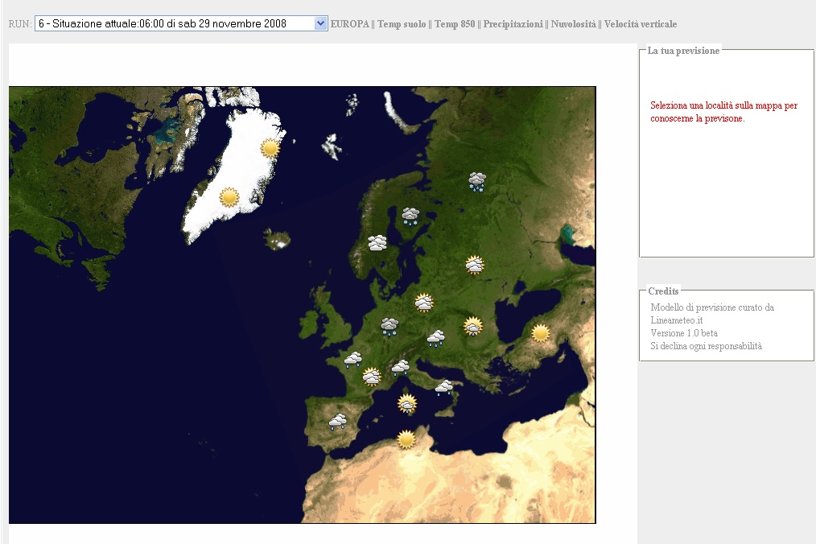
Task: Click the sun-and-rain icon near Sardinia
Action: (x=407, y=403)
